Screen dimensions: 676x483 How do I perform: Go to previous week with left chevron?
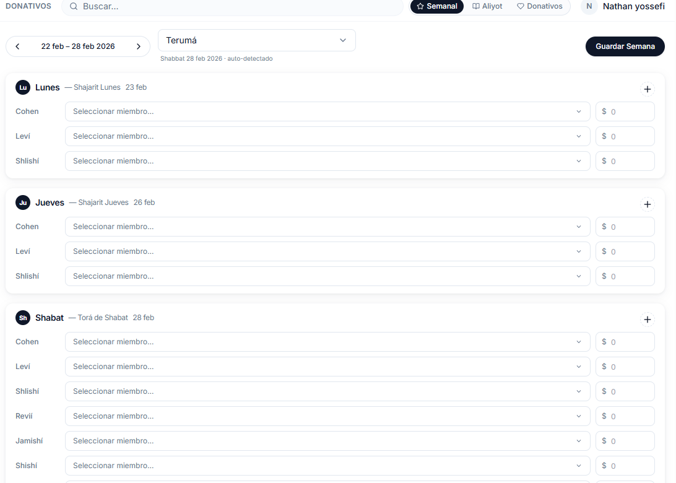pyautogui.click(x=17, y=46)
